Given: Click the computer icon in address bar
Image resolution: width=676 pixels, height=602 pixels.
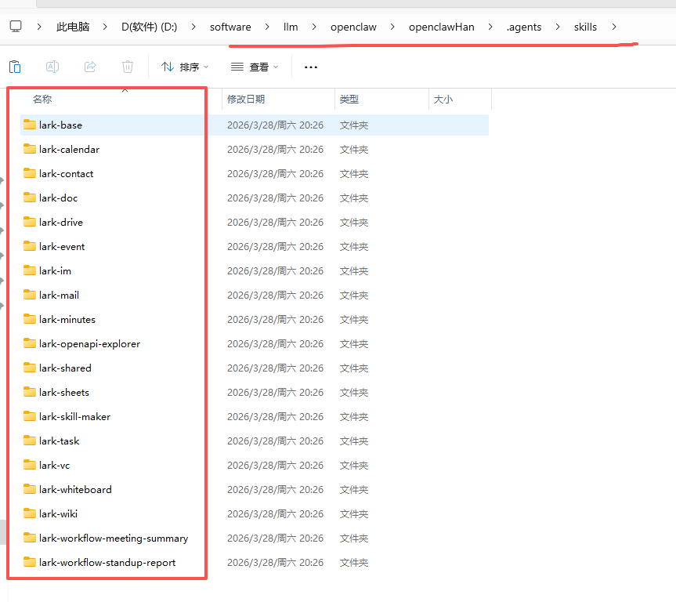Looking at the screenshot, I should [16, 27].
